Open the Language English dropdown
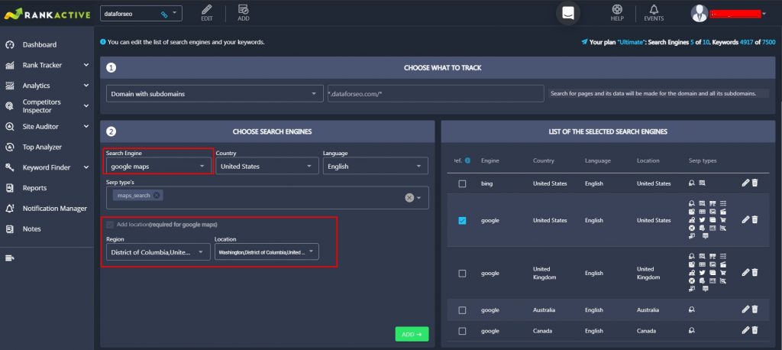This screenshot has width=782, height=350. click(375, 167)
